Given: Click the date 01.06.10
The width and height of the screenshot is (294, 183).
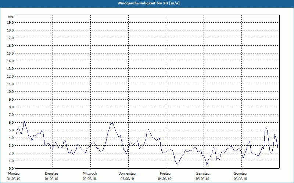Looking at the screenshot, I should (x=51, y=179).
